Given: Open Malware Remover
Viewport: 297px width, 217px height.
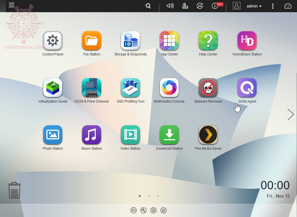Looking at the screenshot, I should tap(208, 88).
